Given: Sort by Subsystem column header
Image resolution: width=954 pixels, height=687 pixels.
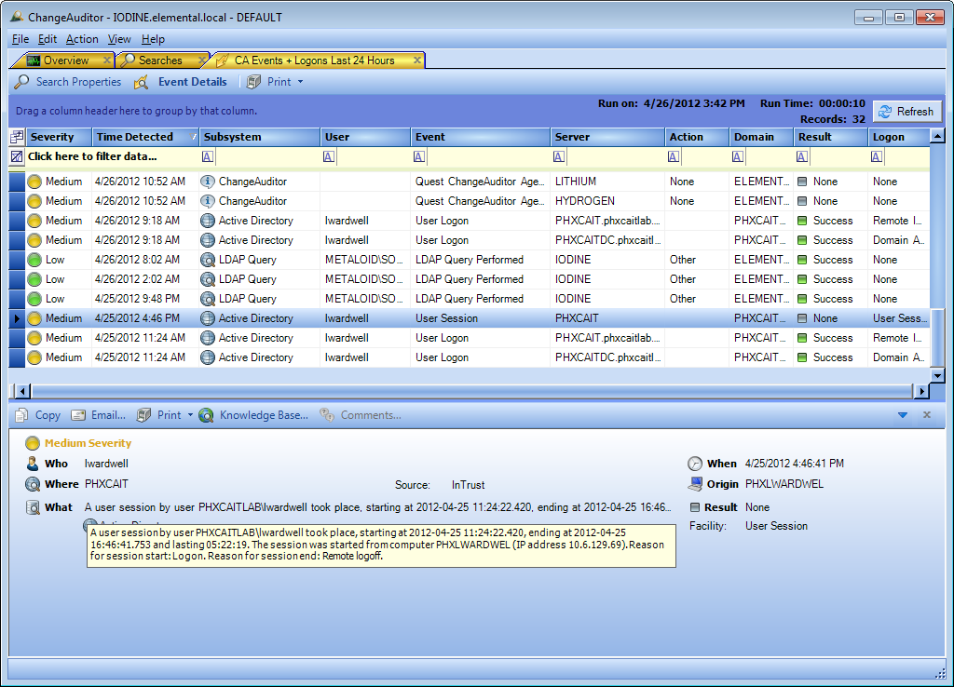Looking at the screenshot, I should pos(260,137).
